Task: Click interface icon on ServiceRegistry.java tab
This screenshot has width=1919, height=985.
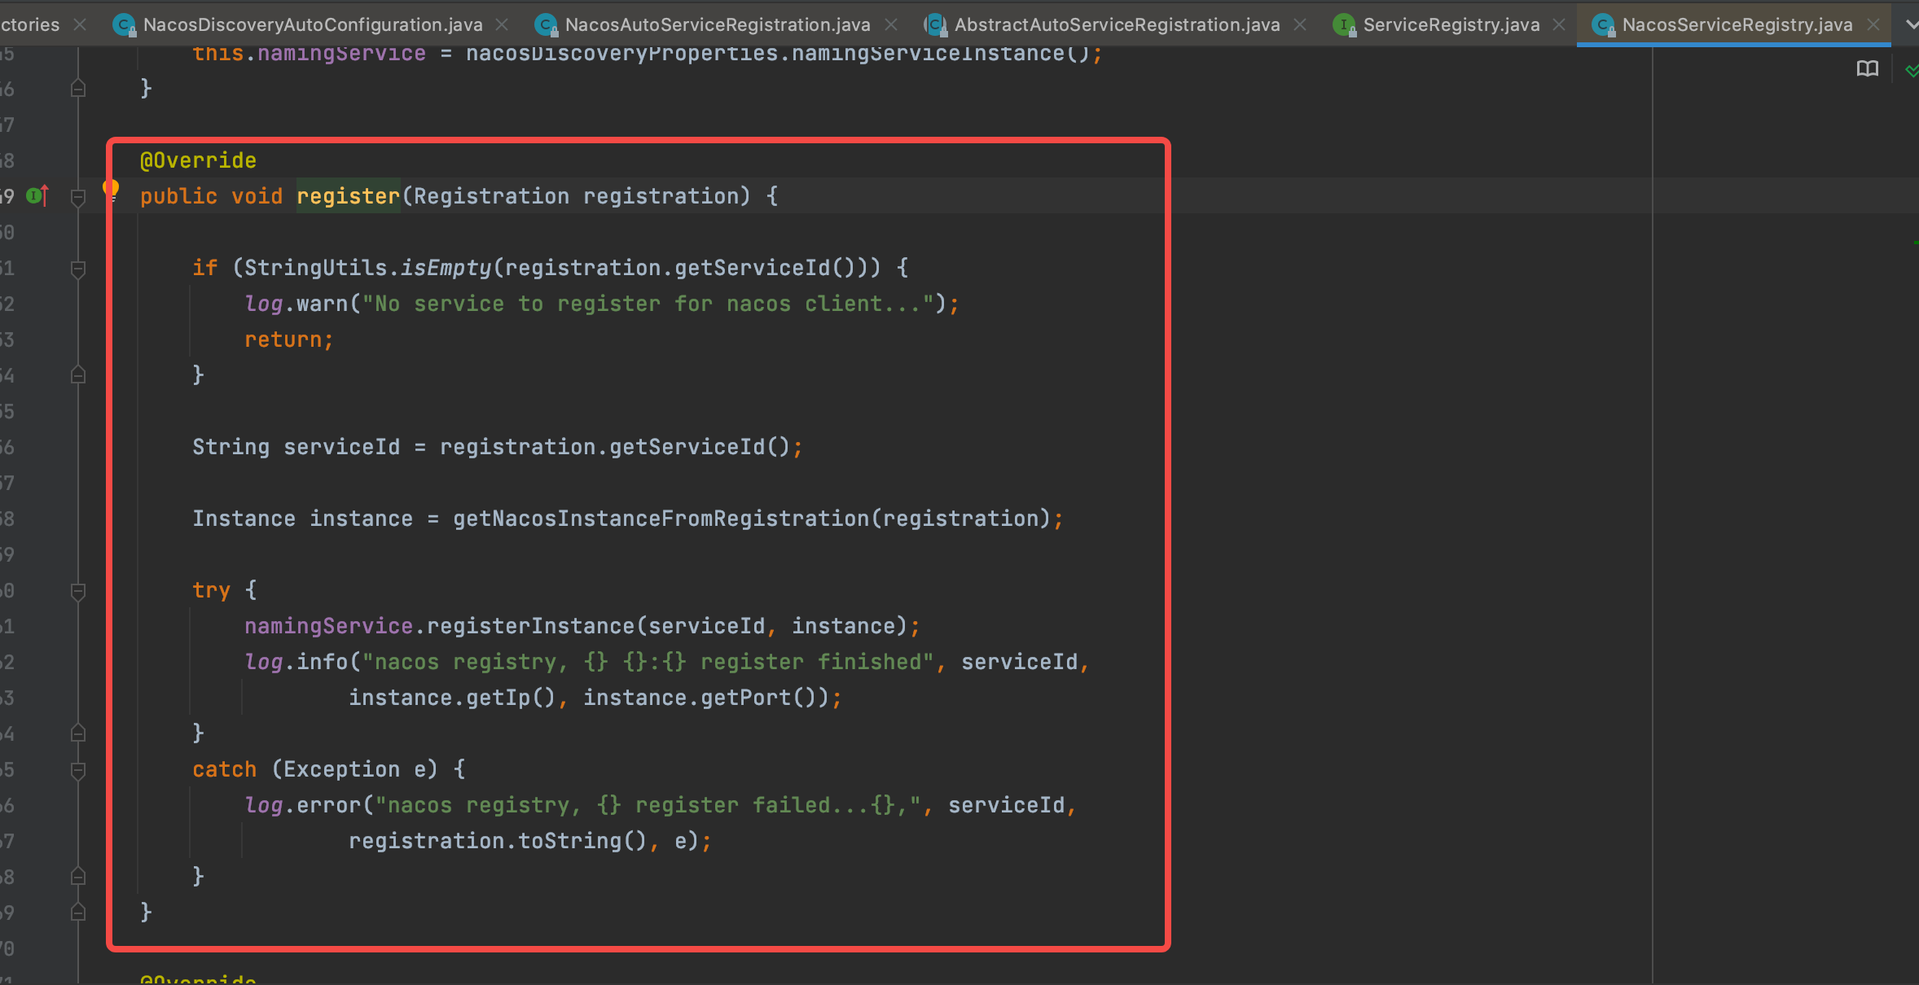Action: [x=1344, y=25]
